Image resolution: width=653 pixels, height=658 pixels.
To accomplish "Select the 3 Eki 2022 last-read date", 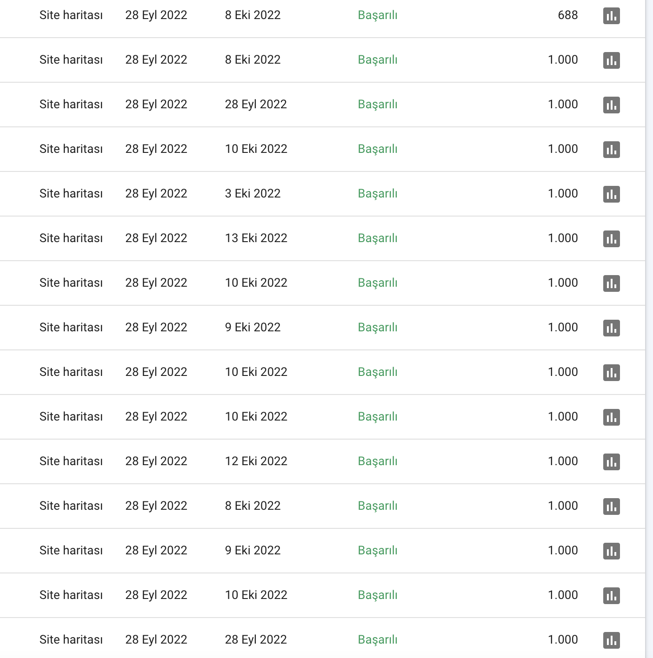I will (x=253, y=193).
